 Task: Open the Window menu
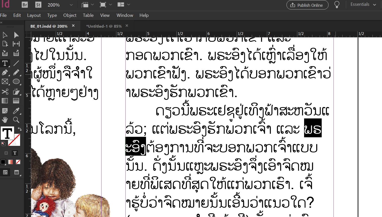pos(125,15)
